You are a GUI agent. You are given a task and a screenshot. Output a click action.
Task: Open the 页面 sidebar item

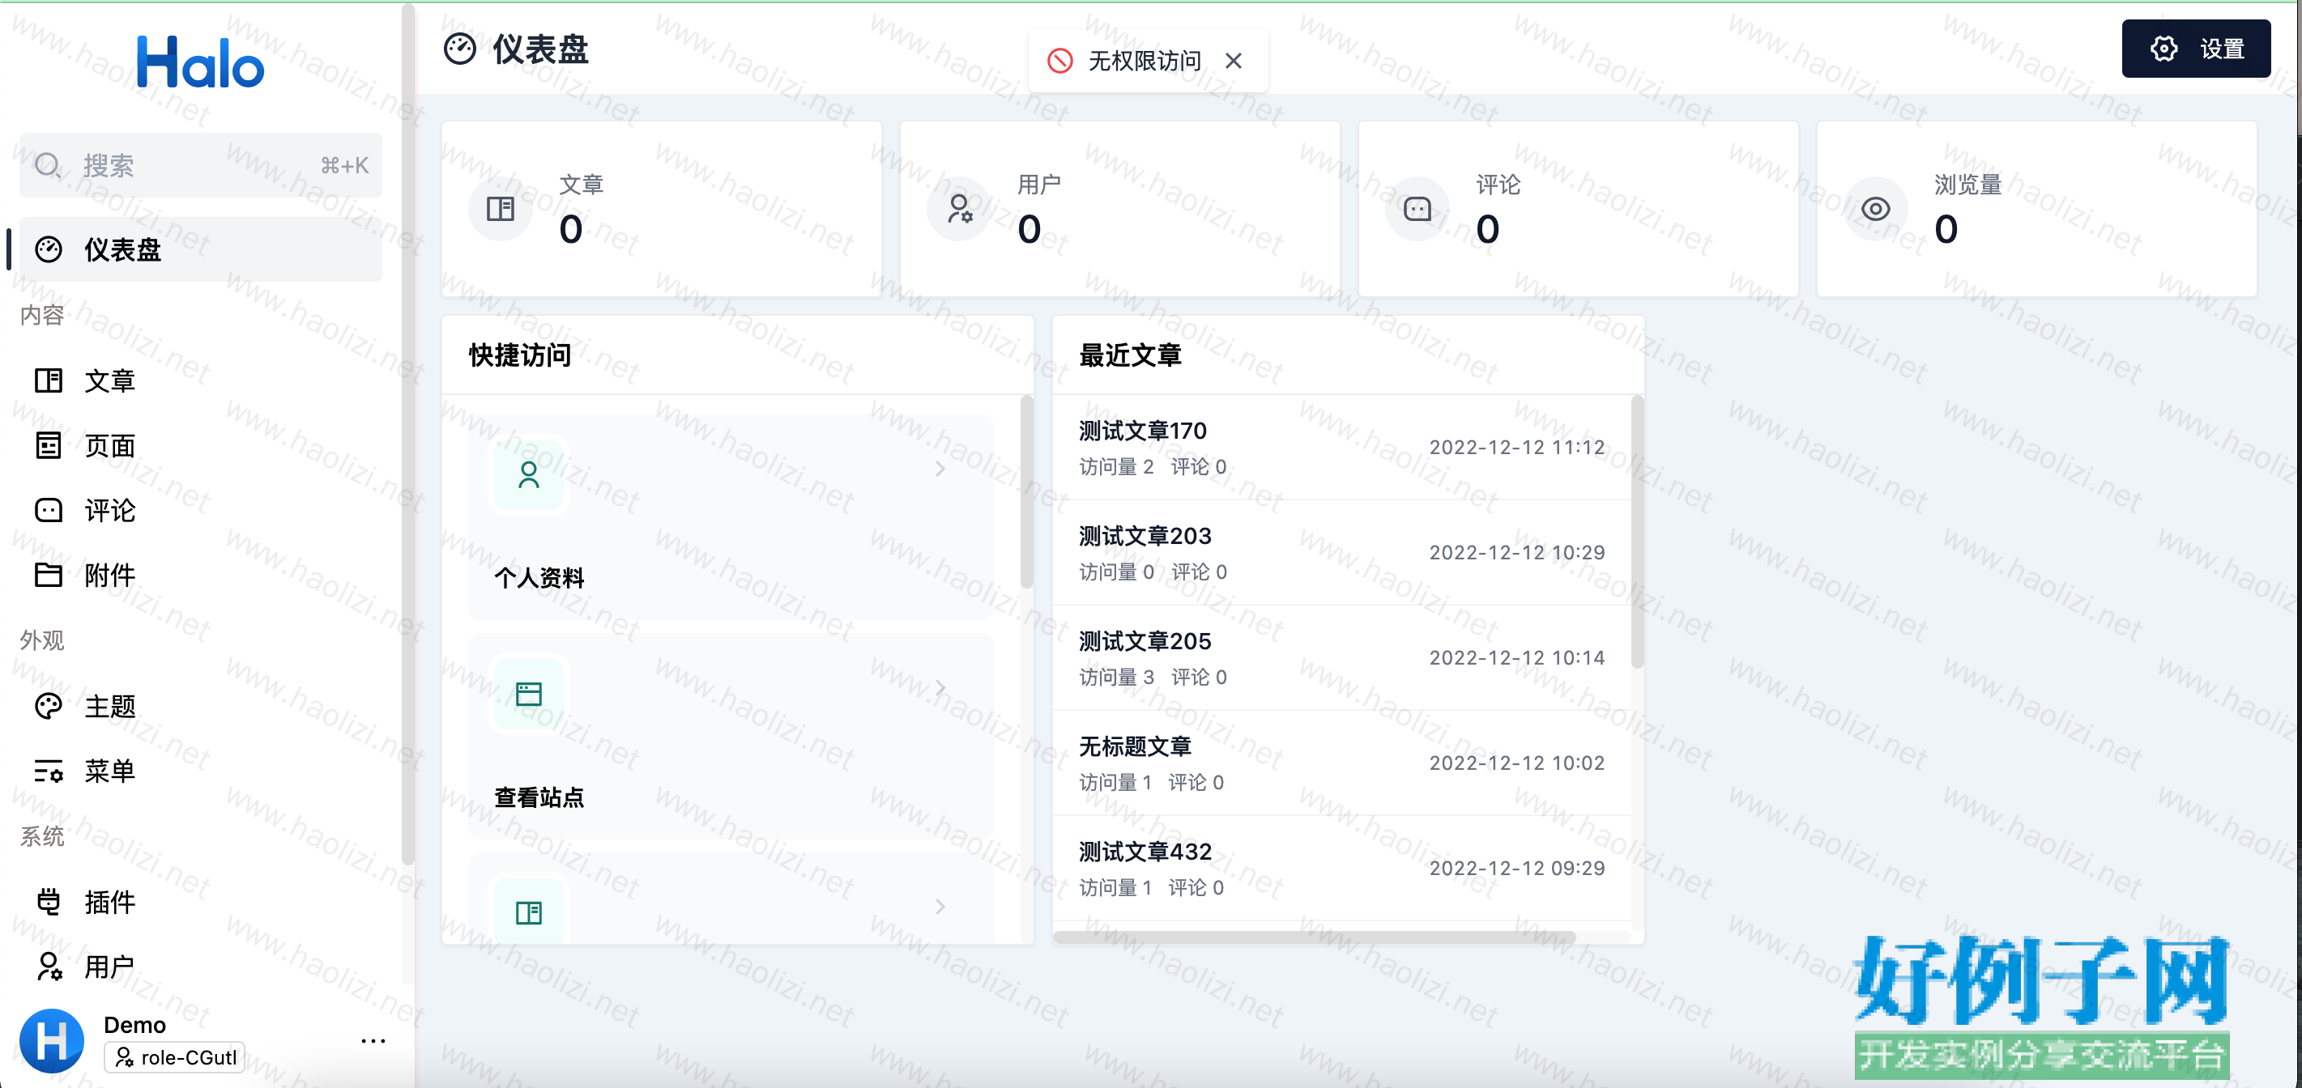[109, 446]
